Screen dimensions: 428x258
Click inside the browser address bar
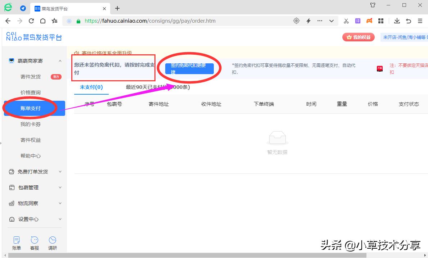(x=162, y=21)
